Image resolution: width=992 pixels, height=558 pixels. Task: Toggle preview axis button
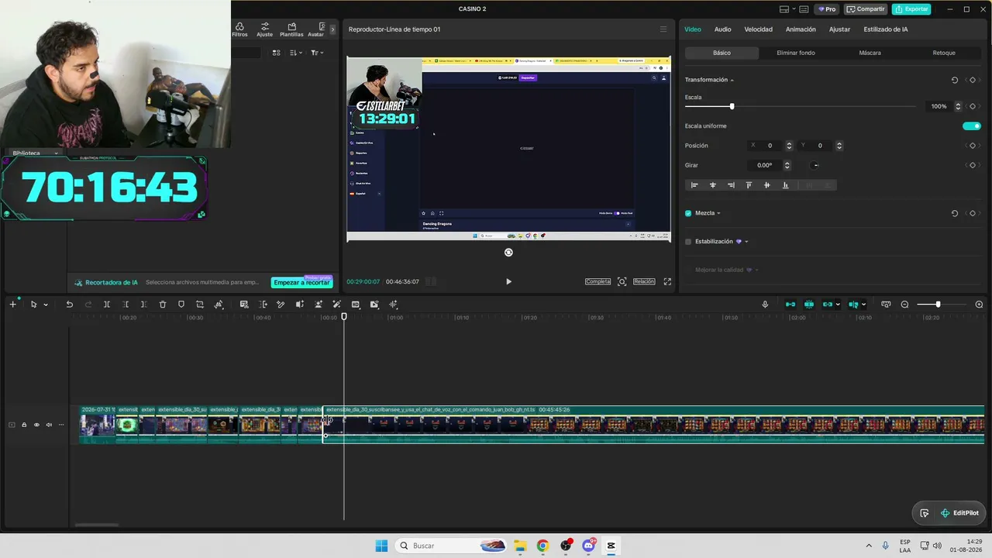pos(853,305)
